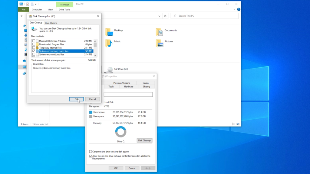Check Temporary Internet Files checkbox

[x=34, y=47]
